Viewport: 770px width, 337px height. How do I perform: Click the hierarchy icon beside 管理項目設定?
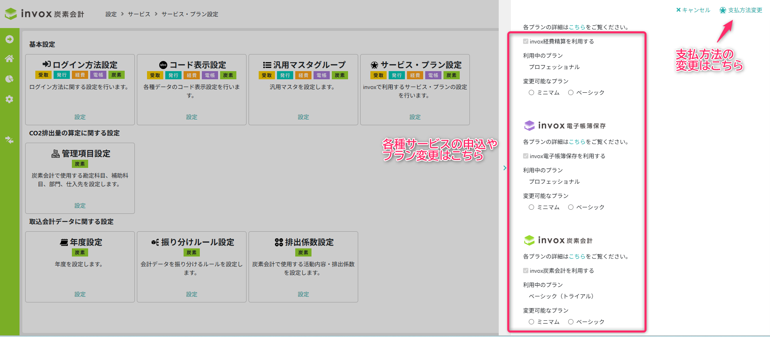point(56,154)
